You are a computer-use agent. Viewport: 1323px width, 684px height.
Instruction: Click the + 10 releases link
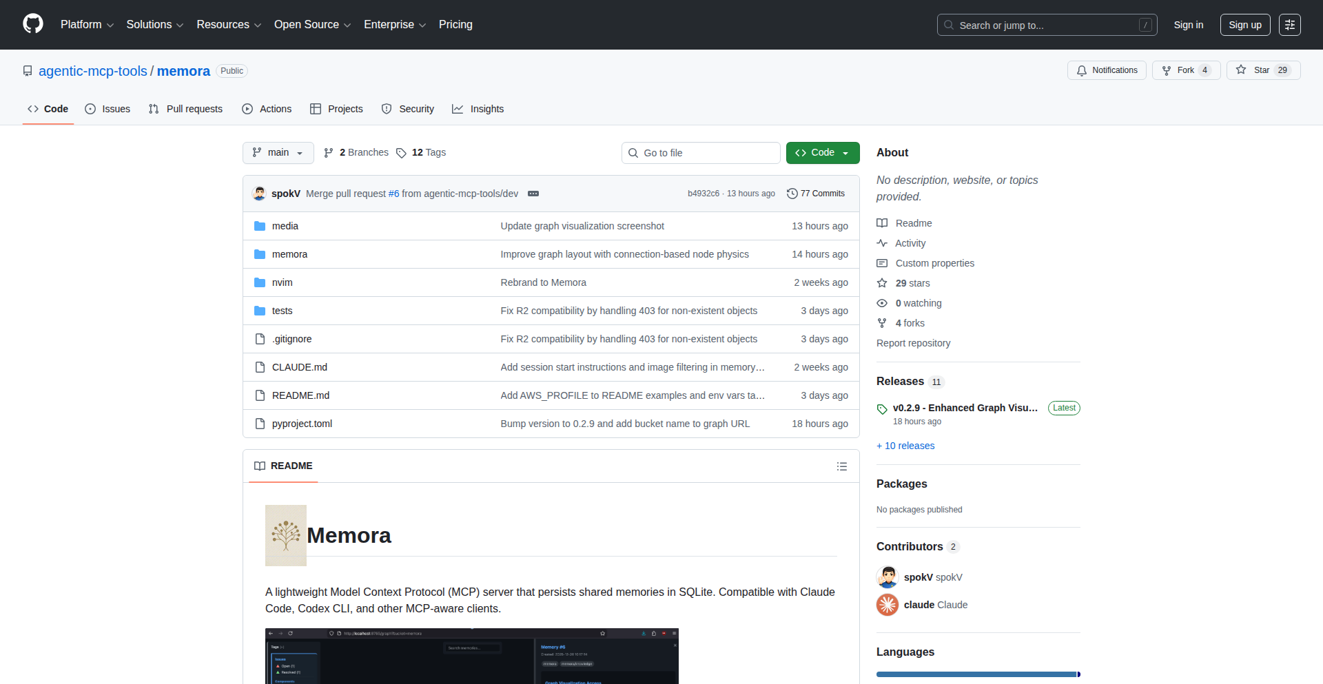point(905,446)
